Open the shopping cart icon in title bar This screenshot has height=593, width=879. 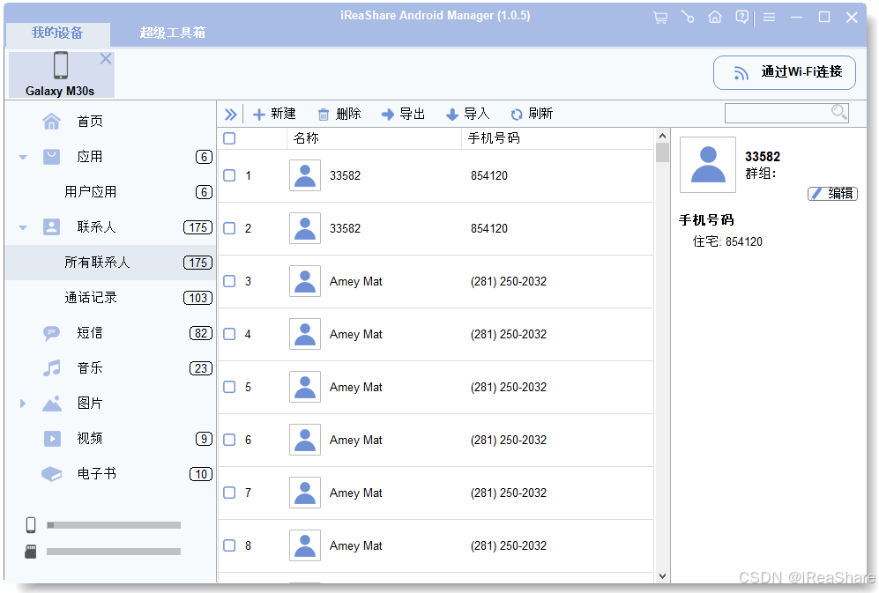(x=660, y=18)
